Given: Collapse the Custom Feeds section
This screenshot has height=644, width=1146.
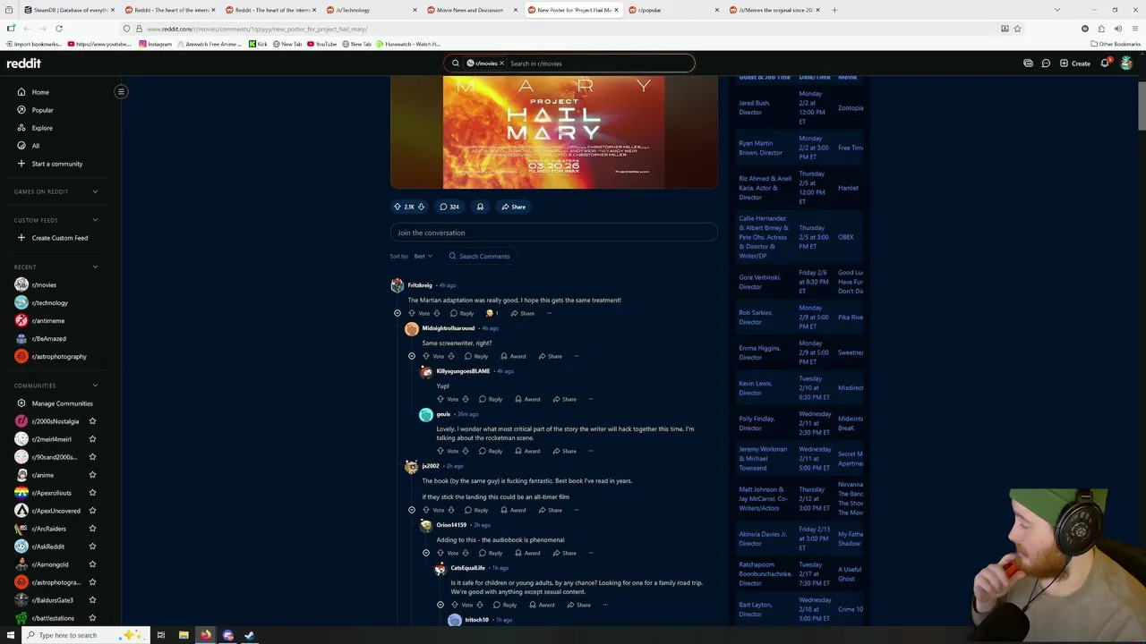Looking at the screenshot, I should tap(95, 220).
